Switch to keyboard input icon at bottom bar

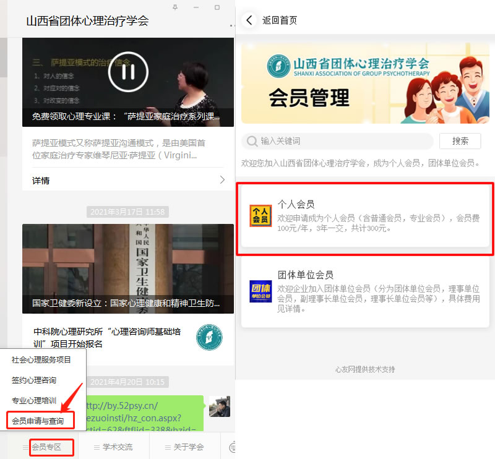pos(233,447)
